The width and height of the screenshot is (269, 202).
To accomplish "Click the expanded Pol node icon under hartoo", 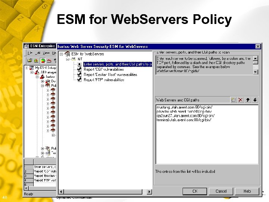I will (x=48, y=86).
